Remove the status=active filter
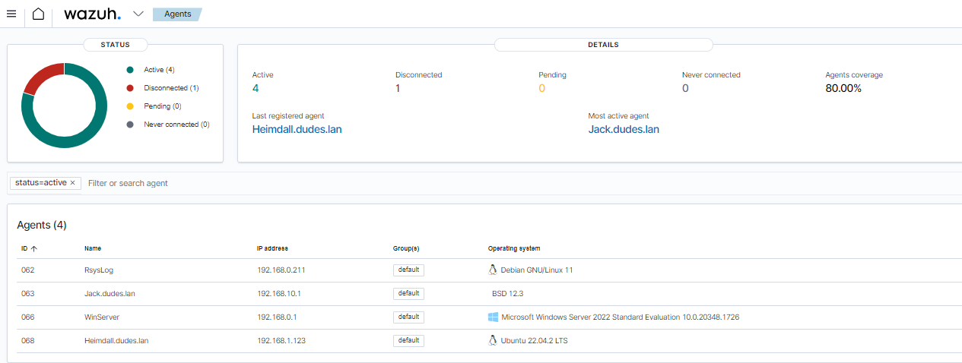Image resolution: width=962 pixels, height=363 pixels. 73,183
